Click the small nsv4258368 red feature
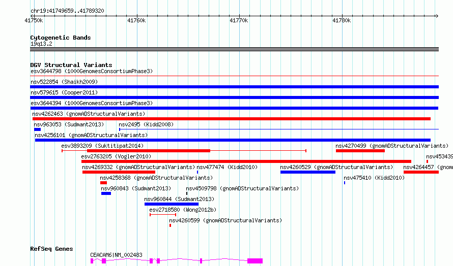 coord(103,183)
